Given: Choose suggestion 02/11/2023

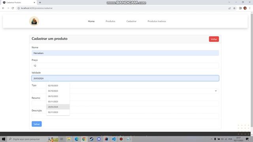Looking at the screenshot, I should pos(58,112).
